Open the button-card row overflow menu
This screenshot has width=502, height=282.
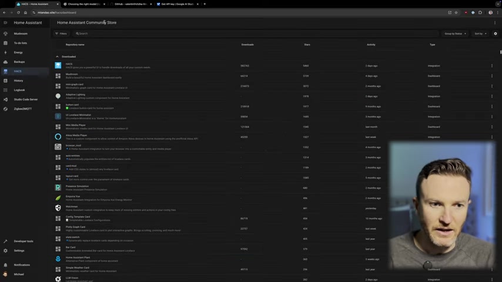pos(492,106)
